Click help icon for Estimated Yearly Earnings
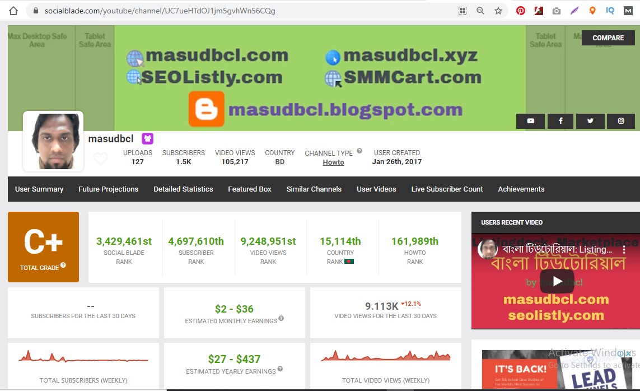Viewport: 640px width, 391px height. point(280,369)
